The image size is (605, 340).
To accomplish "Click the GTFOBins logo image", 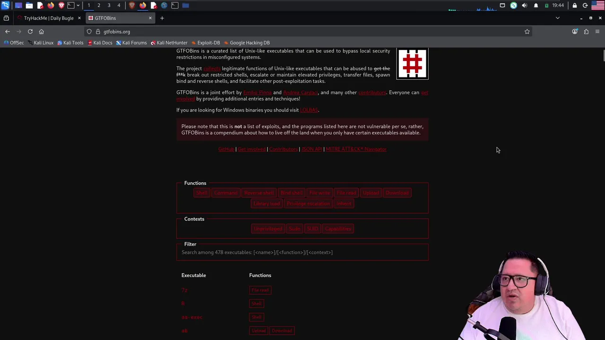I will (x=413, y=64).
